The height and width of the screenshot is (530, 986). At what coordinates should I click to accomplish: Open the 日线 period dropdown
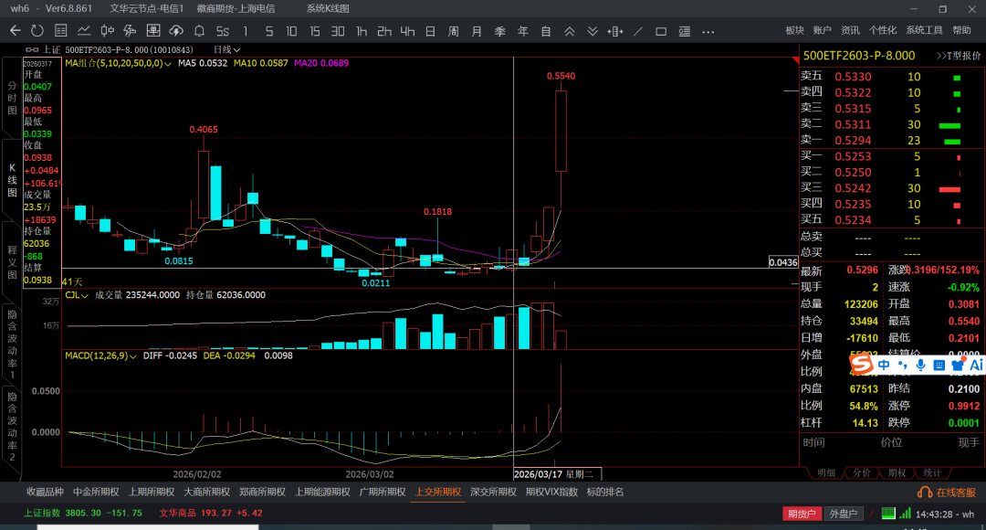tap(226, 49)
